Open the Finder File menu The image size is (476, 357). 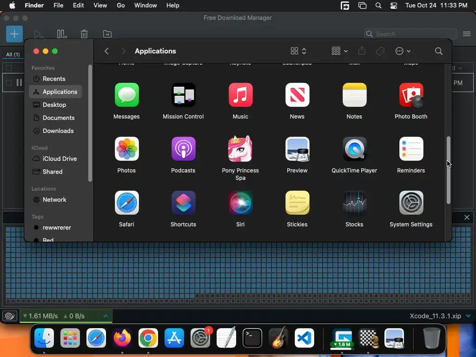tap(58, 6)
